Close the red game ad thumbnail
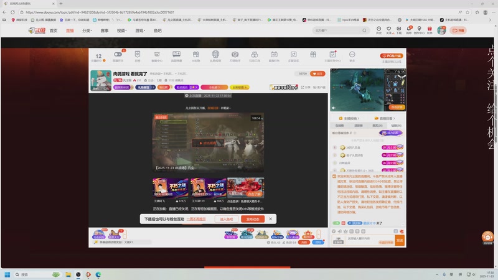 [x=261, y=180]
